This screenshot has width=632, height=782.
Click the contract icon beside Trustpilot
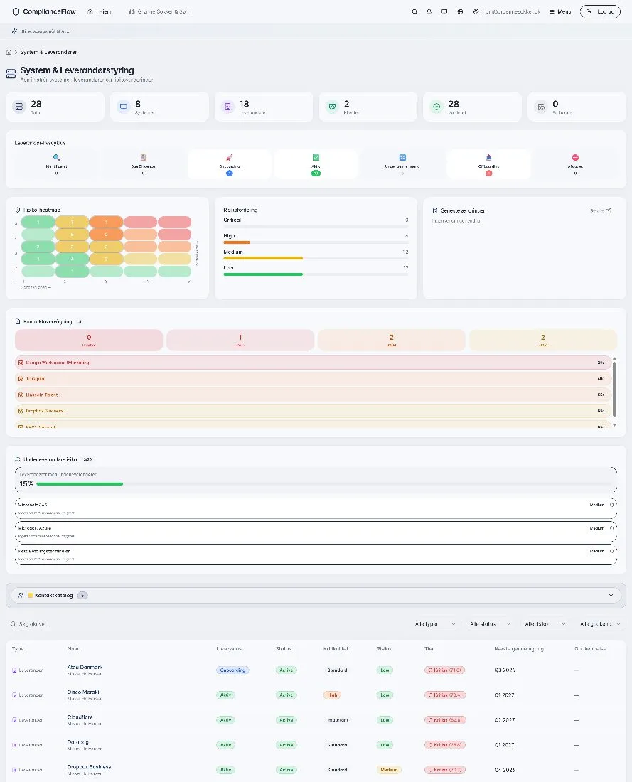click(21, 379)
